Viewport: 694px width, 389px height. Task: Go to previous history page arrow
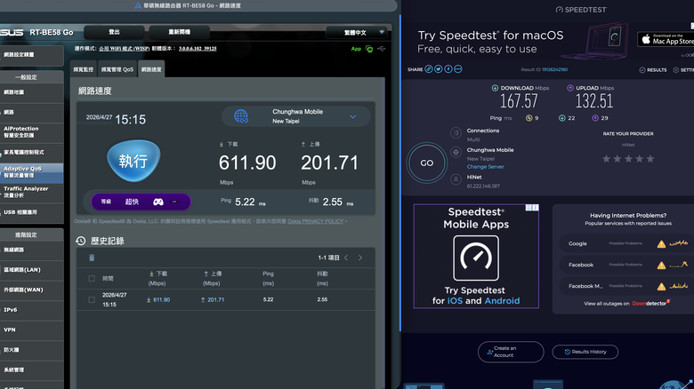[x=347, y=258]
